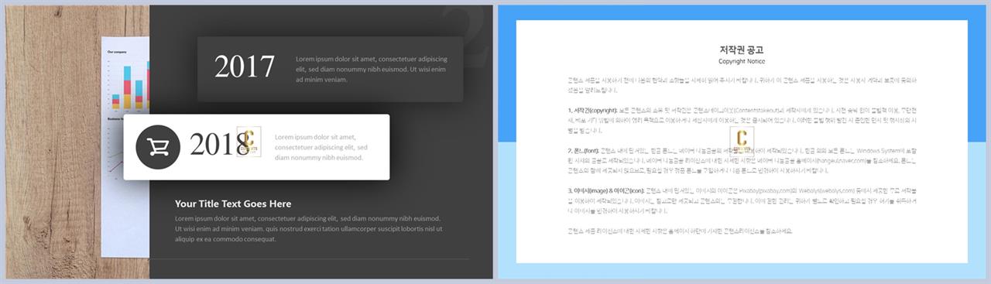
Task: Select 'Your Title Text Goes Here' heading
Action: coord(233,204)
